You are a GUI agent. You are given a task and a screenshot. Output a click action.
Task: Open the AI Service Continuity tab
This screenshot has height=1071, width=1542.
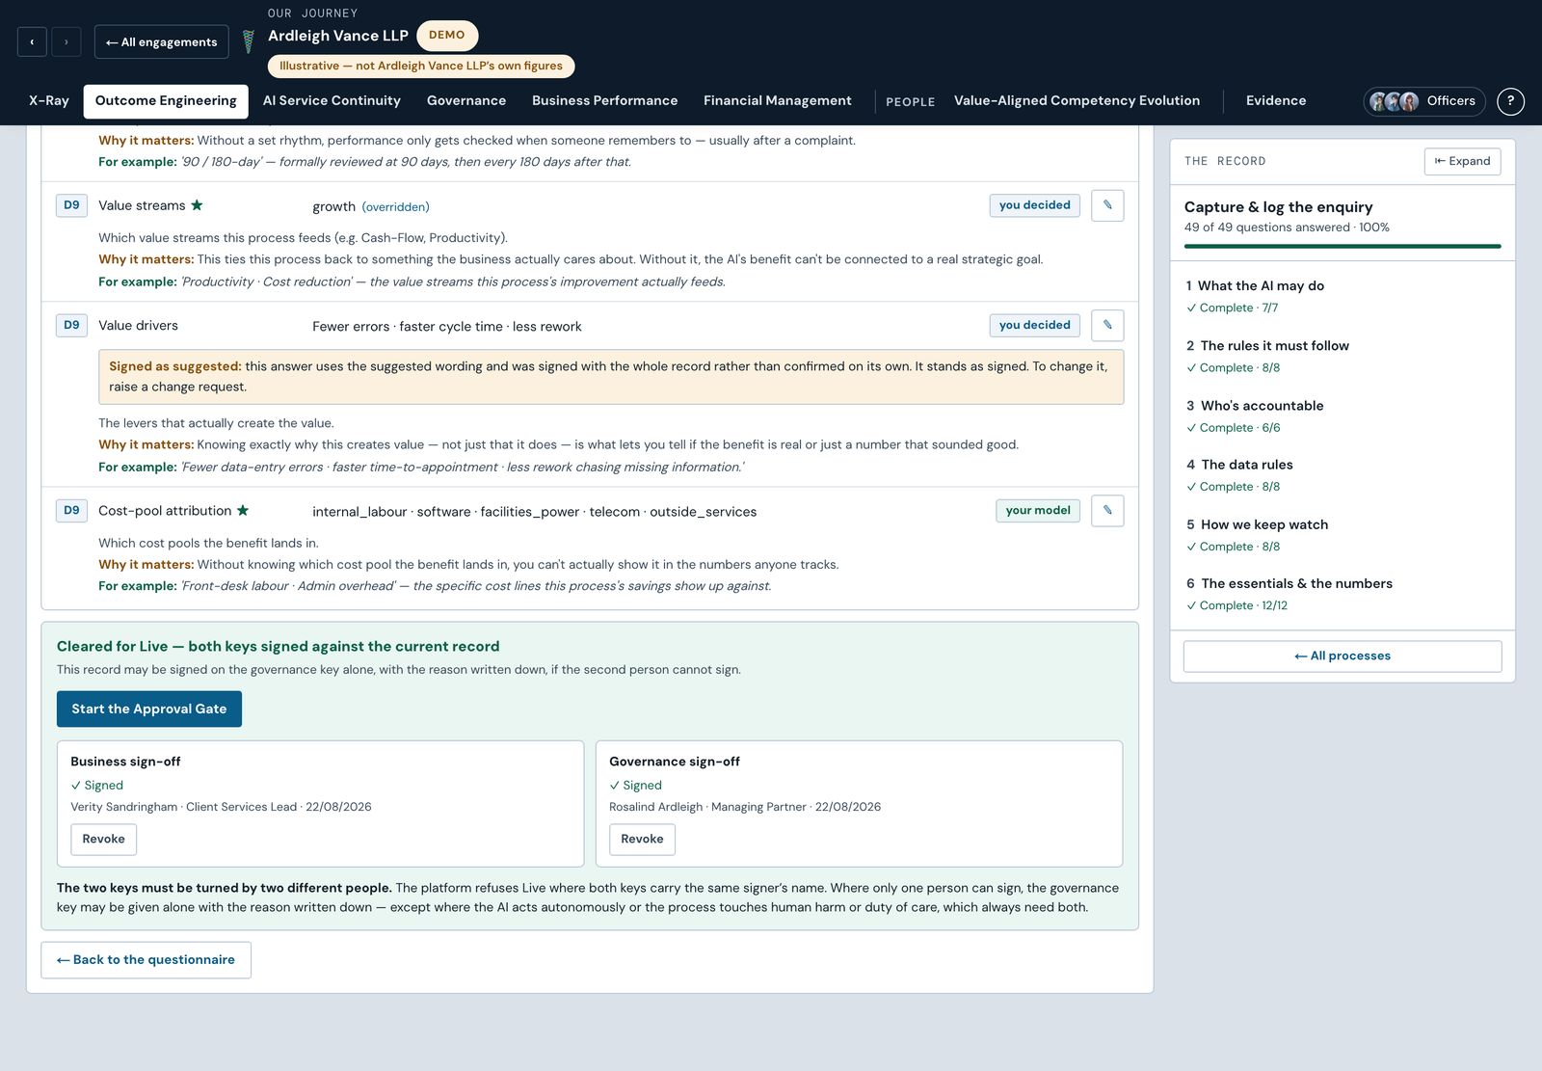pyautogui.click(x=332, y=101)
